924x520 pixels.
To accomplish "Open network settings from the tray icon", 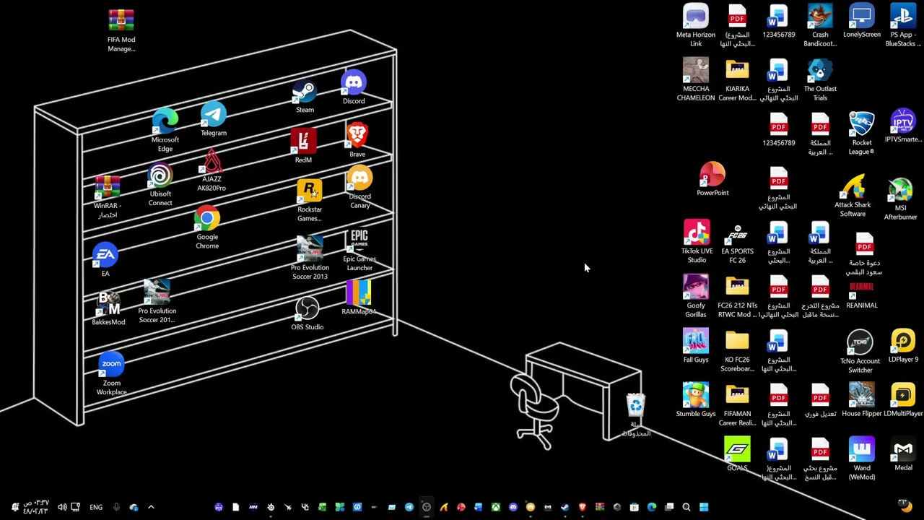I will pyautogui.click(x=75, y=507).
